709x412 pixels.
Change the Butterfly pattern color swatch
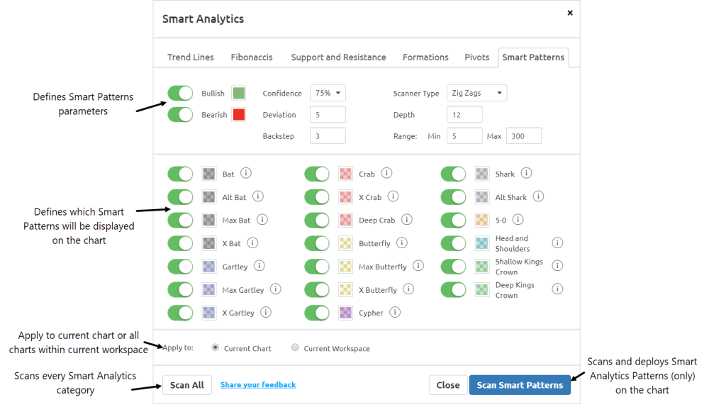point(345,243)
